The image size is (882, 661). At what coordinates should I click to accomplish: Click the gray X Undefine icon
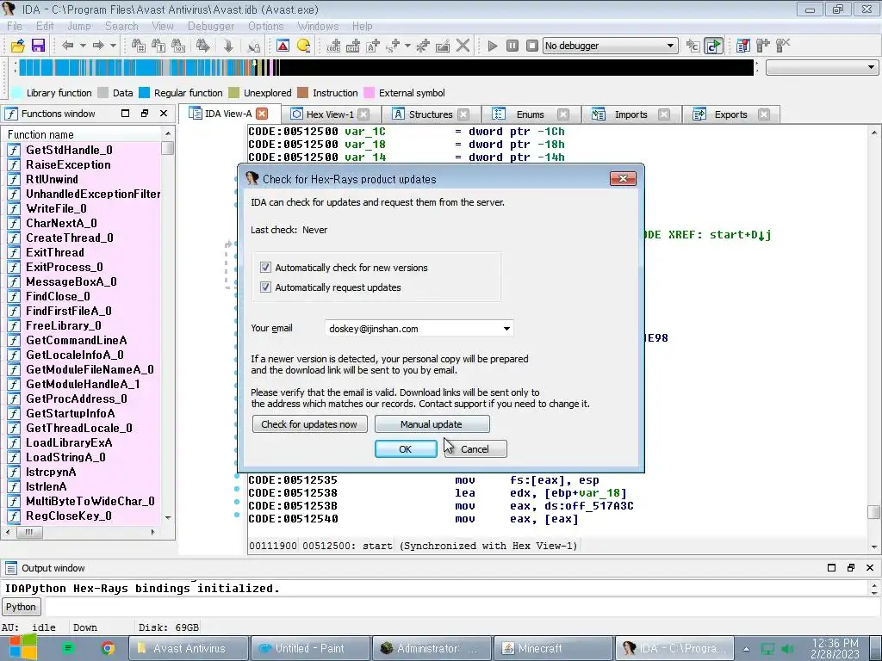coord(463,46)
